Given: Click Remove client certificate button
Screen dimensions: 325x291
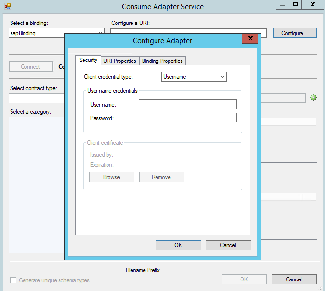Looking at the screenshot, I should tap(162, 177).
